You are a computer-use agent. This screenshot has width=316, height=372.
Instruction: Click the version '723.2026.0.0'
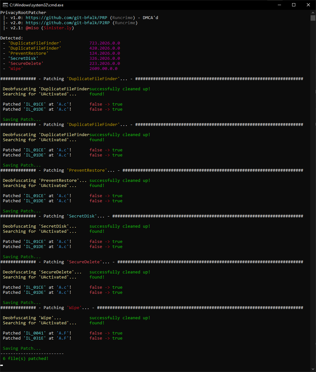coord(105,43)
